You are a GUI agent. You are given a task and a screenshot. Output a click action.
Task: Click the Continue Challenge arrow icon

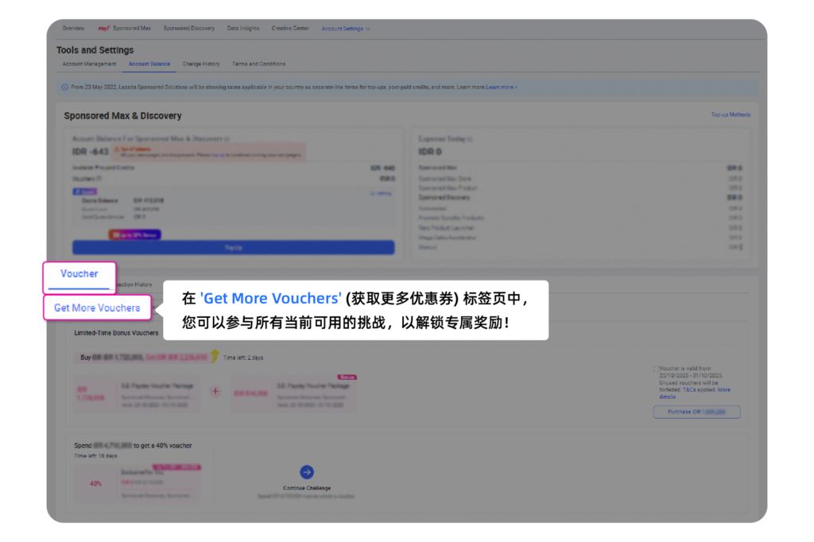click(307, 472)
